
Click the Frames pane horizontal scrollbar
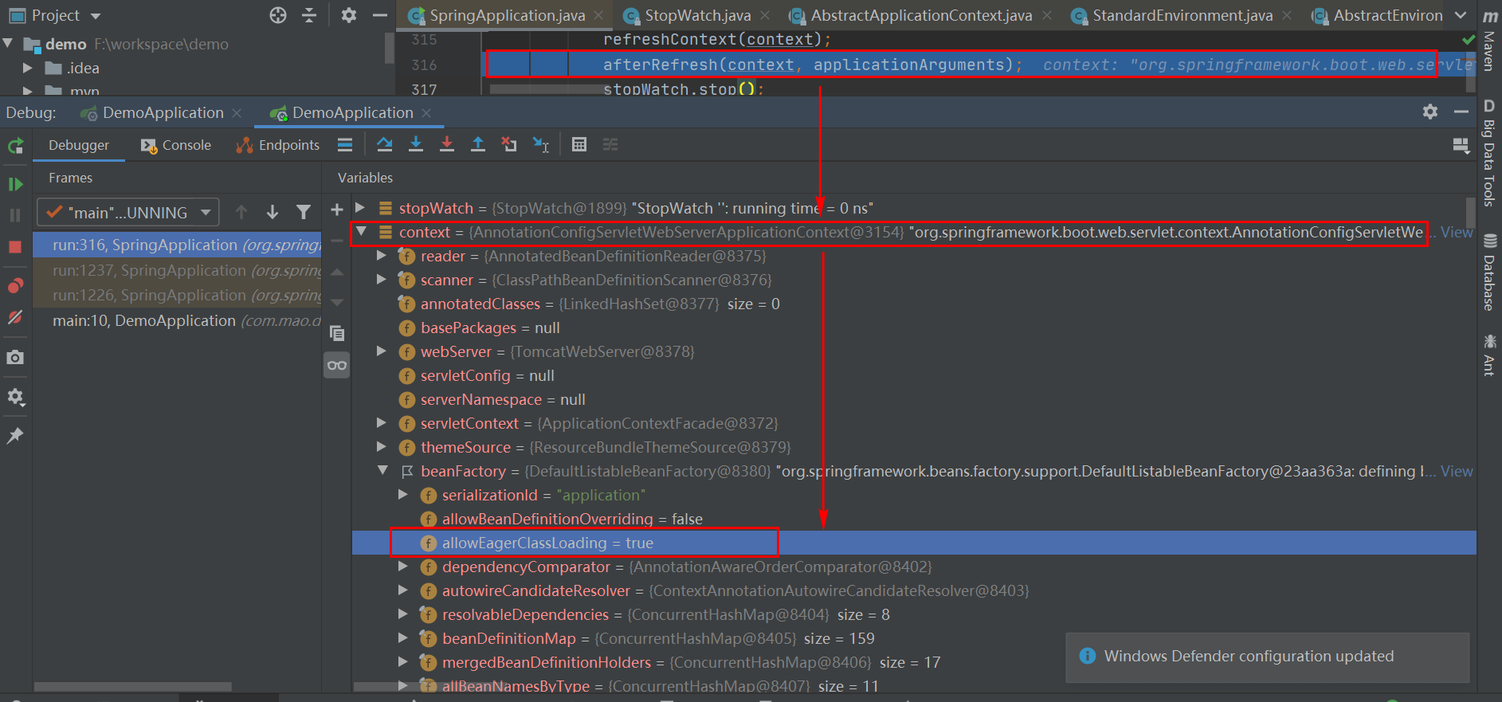(133, 686)
